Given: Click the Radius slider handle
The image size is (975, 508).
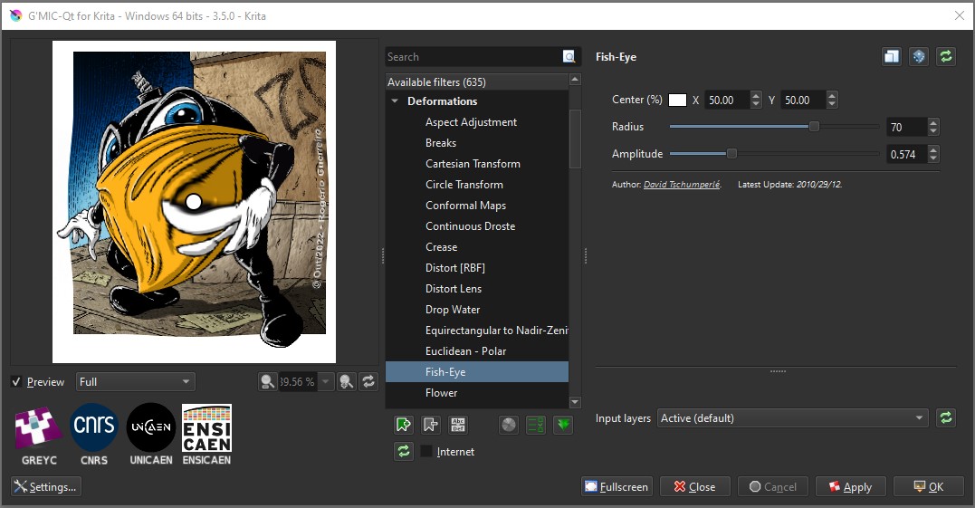Looking at the screenshot, I should click(814, 127).
